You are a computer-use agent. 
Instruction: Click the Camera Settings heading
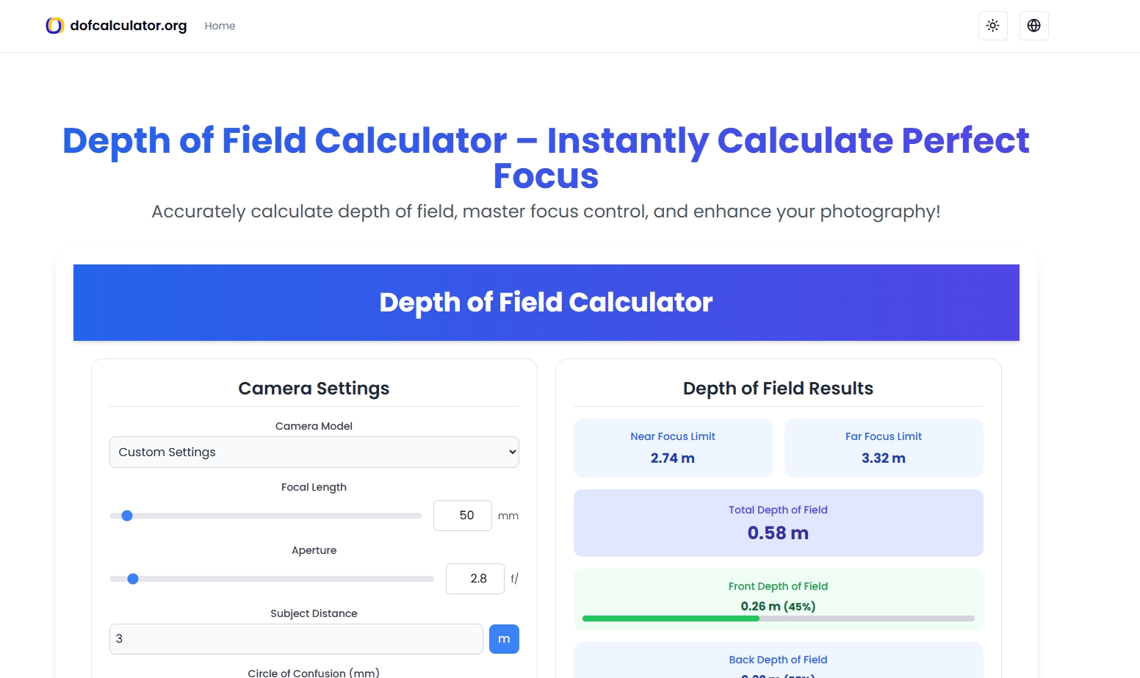click(314, 389)
